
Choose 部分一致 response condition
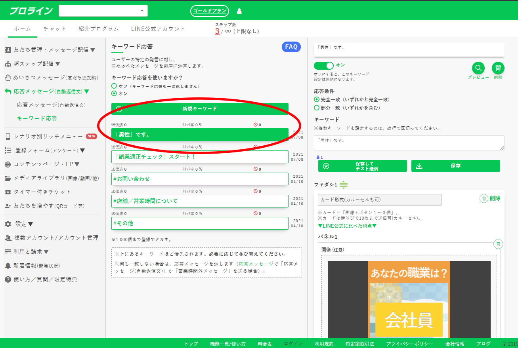[317, 108]
